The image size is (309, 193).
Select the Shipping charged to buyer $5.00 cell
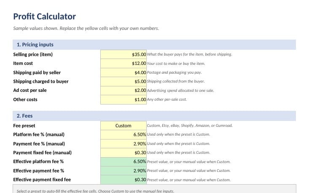[x=124, y=81]
